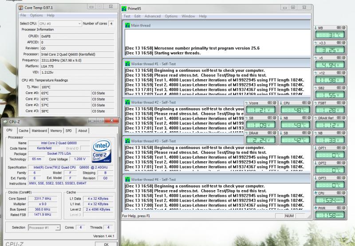Click the Core Voltage 1.208 V value
355x246 pixels.
[x=80, y=159]
